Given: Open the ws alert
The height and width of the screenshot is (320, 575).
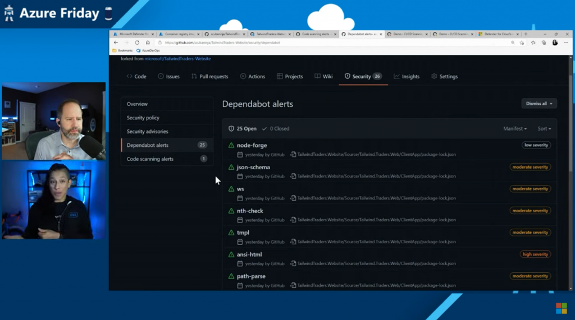Looking at the screenshot, I should click(x=240, y=189).
